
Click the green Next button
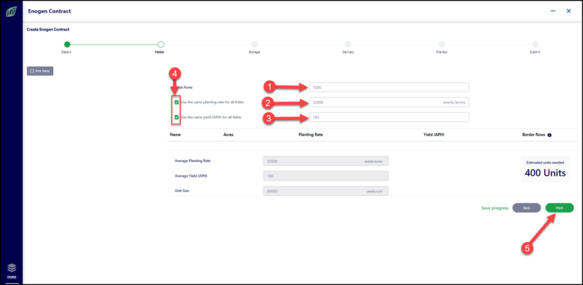(560, 208)
